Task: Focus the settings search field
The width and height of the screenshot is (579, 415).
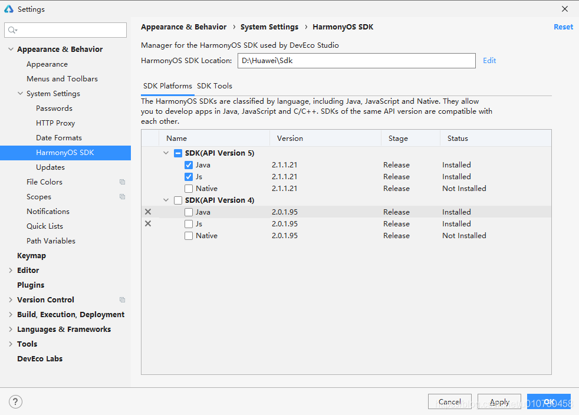Action: click(65, 30)
